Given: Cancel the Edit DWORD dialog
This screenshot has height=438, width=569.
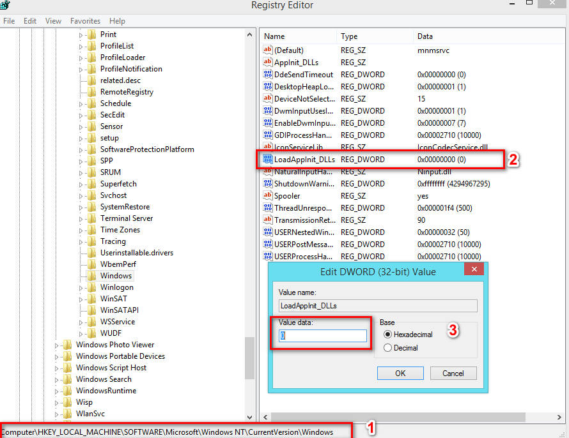Looking at the screenshot, I should 453,373.
